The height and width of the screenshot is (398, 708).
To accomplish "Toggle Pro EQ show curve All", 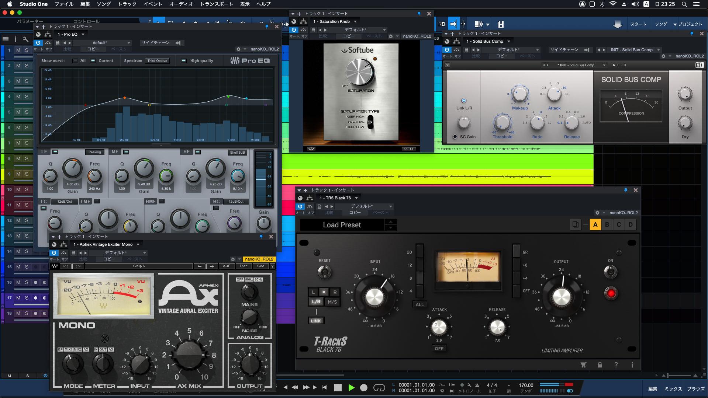I will pyautogui.click(x=75, y=61).
